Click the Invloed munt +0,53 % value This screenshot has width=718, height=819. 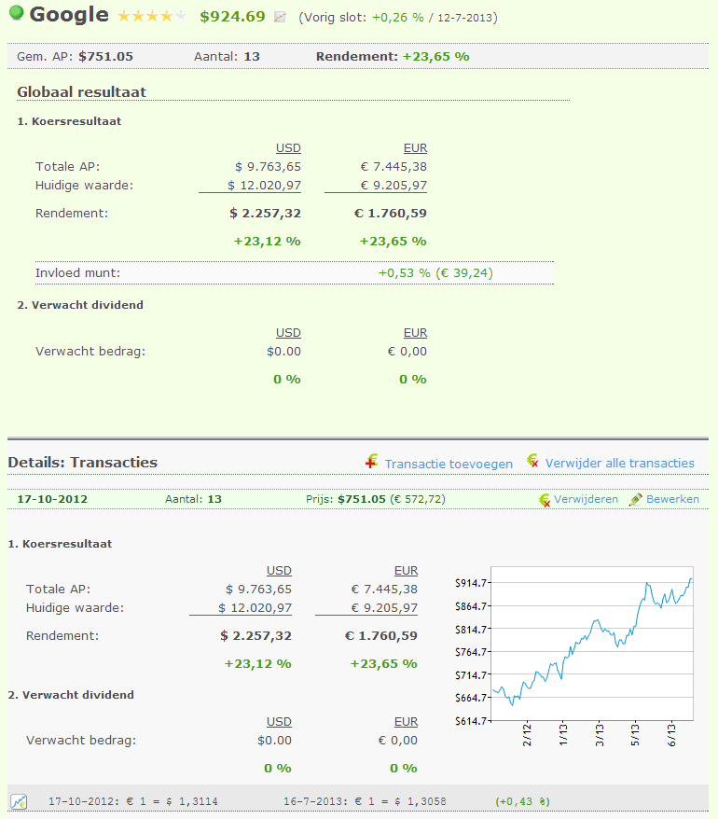point(404,272)
